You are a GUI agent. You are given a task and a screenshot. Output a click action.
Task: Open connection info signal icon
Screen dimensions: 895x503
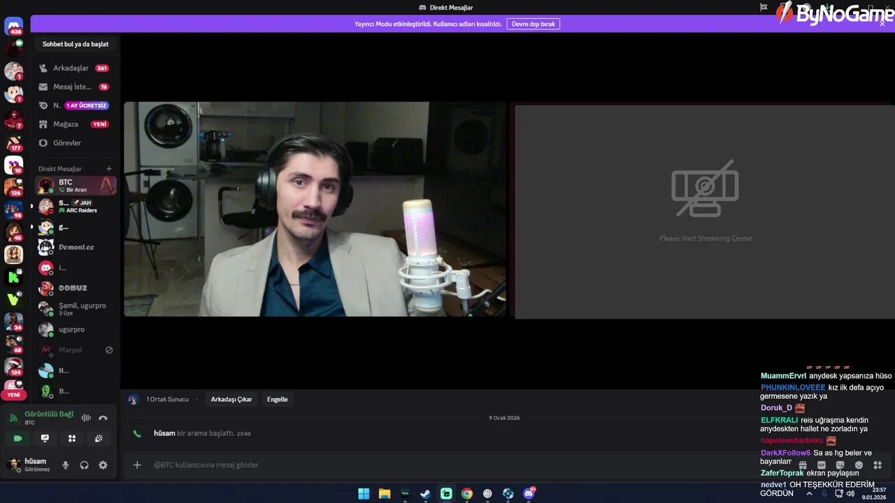click(x=13, y=418)
